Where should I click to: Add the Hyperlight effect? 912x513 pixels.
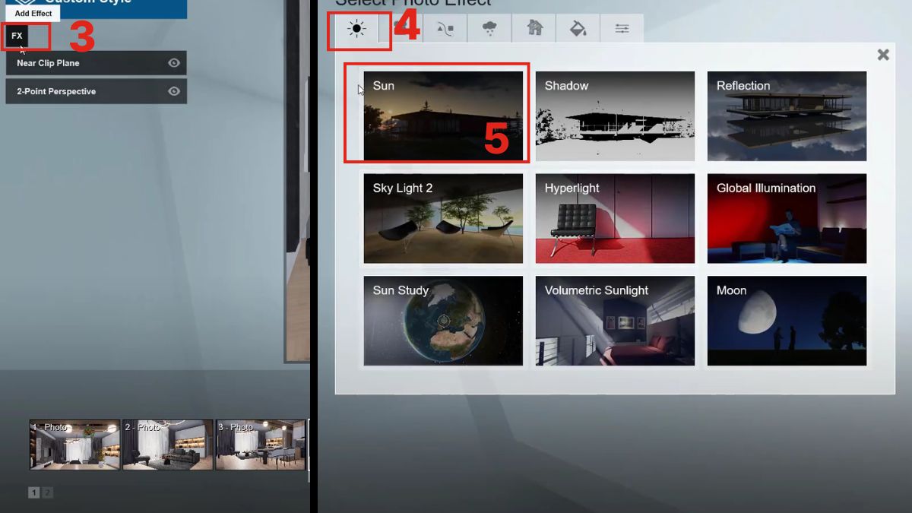pos(615,219)
